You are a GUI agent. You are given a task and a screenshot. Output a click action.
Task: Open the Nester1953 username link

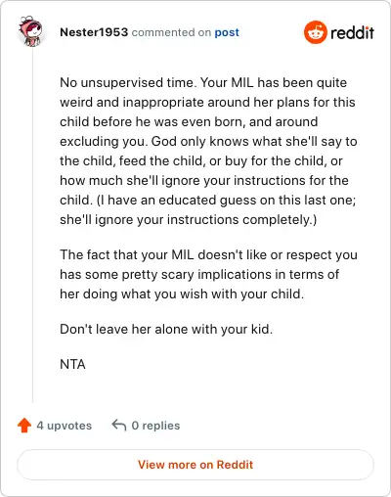pyautogui.click(x=94, y=32)
